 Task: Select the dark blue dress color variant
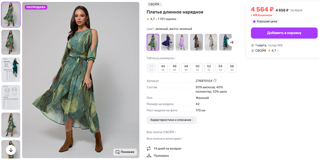167,42
